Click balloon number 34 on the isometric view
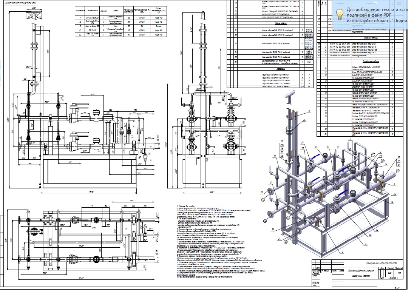The height and width of the screenshot is (293, 414). (x=303, y=143)
